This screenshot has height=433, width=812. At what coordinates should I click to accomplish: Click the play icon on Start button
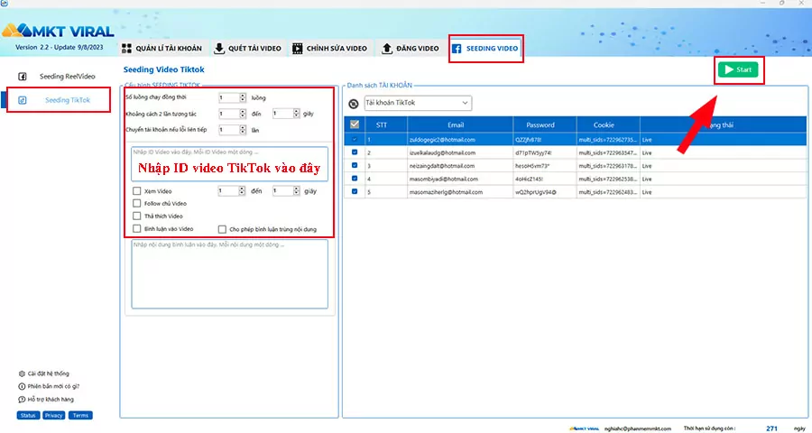click(x=728, y=69)
